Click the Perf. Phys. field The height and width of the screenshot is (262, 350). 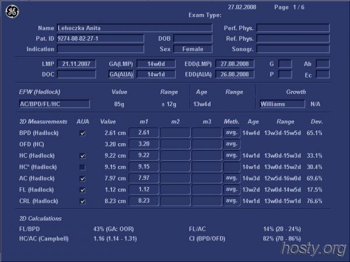[x=293, y=28]
